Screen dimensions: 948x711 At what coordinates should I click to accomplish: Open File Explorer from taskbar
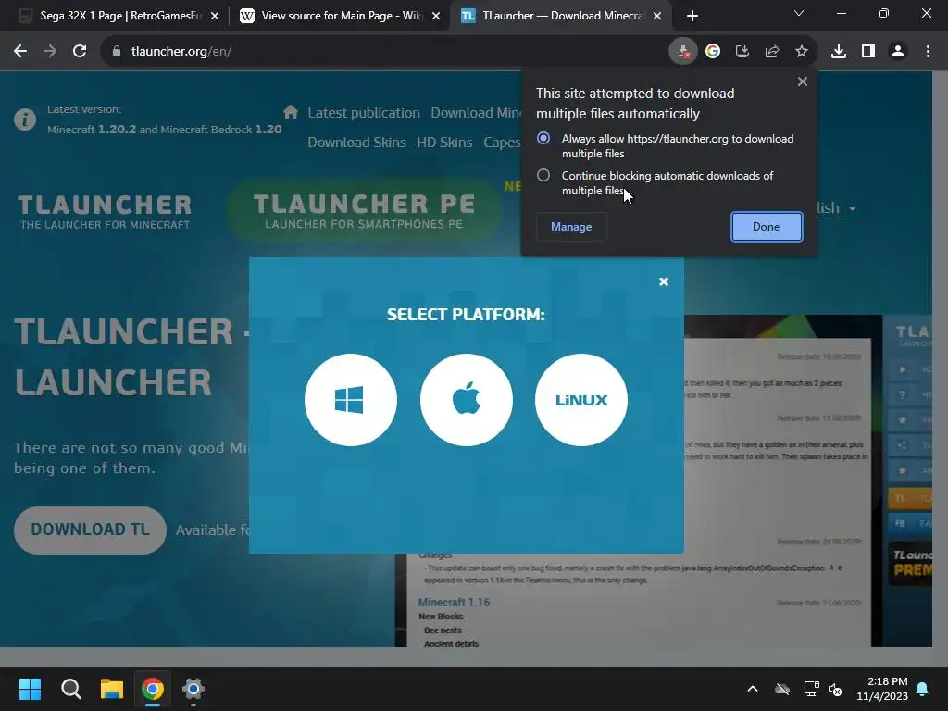(x=112, y=689)
